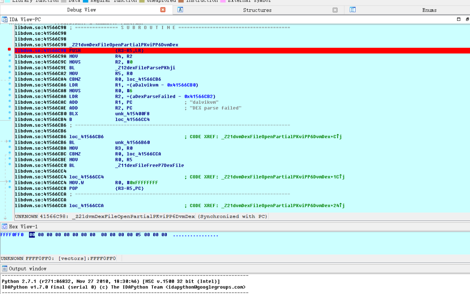470x294 pixels.
Task: Select the "DEX parse failed" comment
Action: (215, 108)
